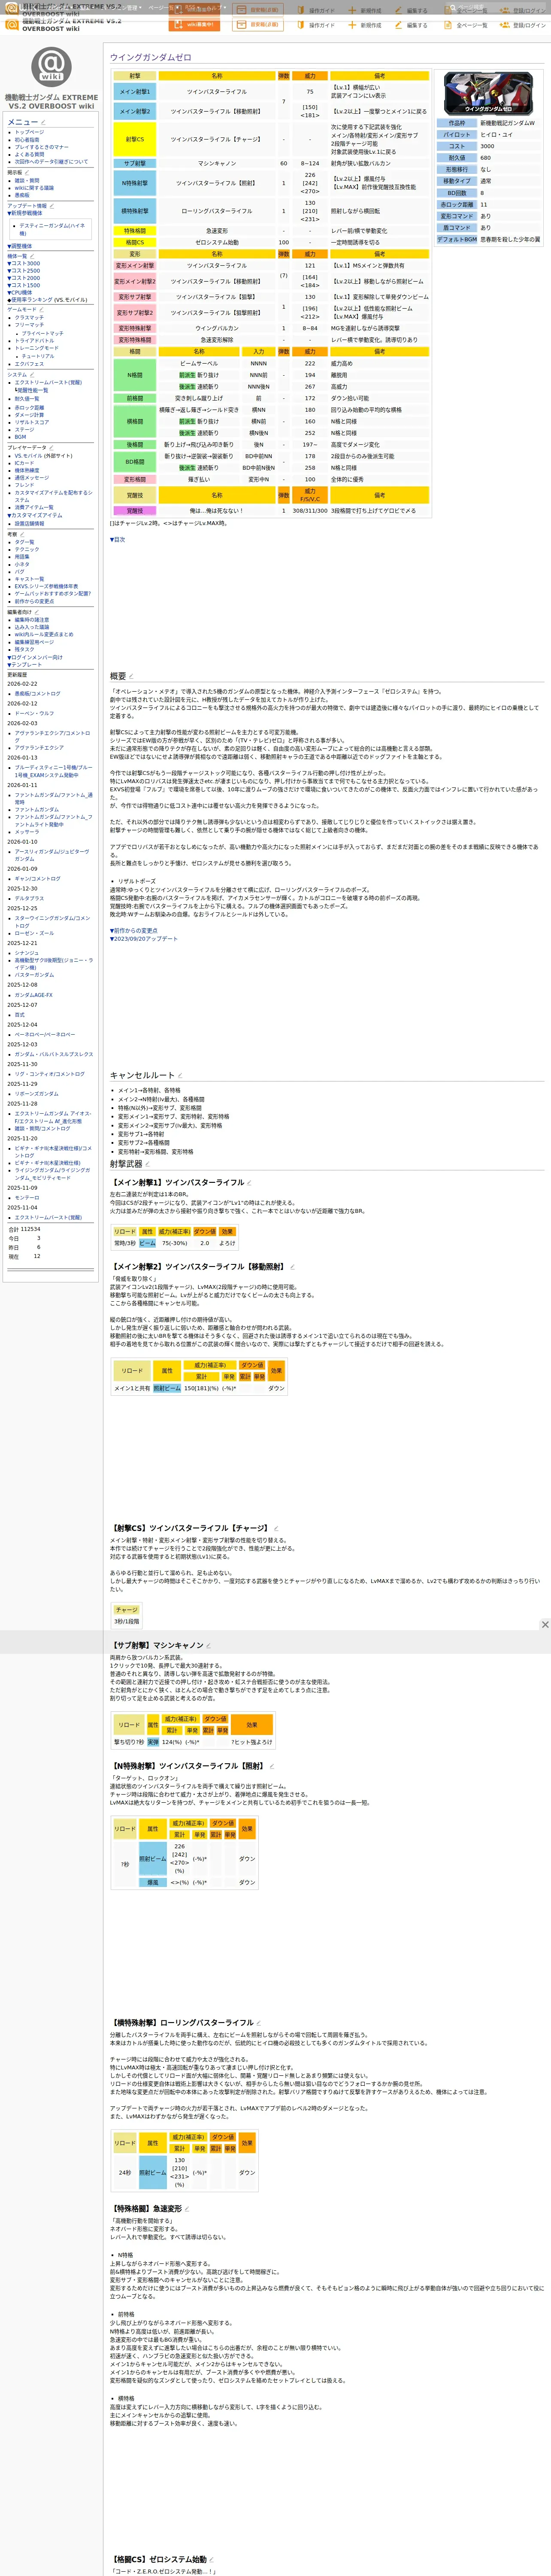551x2576 pixels.
Task: Click the pencil edit icon beside アップデート情報
Action: pyautogui.click(x=52, y=206)
